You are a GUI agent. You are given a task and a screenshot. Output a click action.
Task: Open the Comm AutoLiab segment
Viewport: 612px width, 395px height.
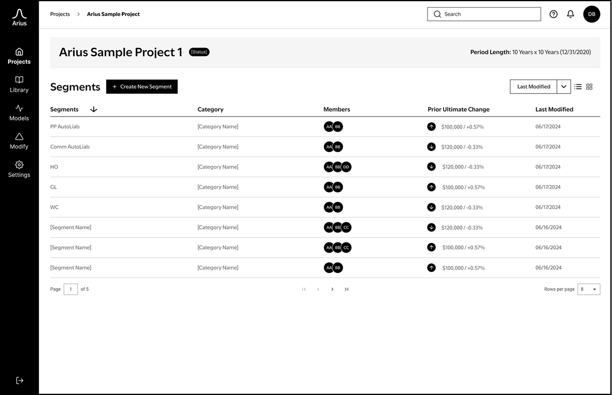(x=70, y=147)
